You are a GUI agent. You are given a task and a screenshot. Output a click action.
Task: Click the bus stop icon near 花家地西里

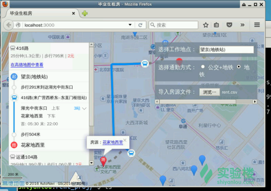131,153
